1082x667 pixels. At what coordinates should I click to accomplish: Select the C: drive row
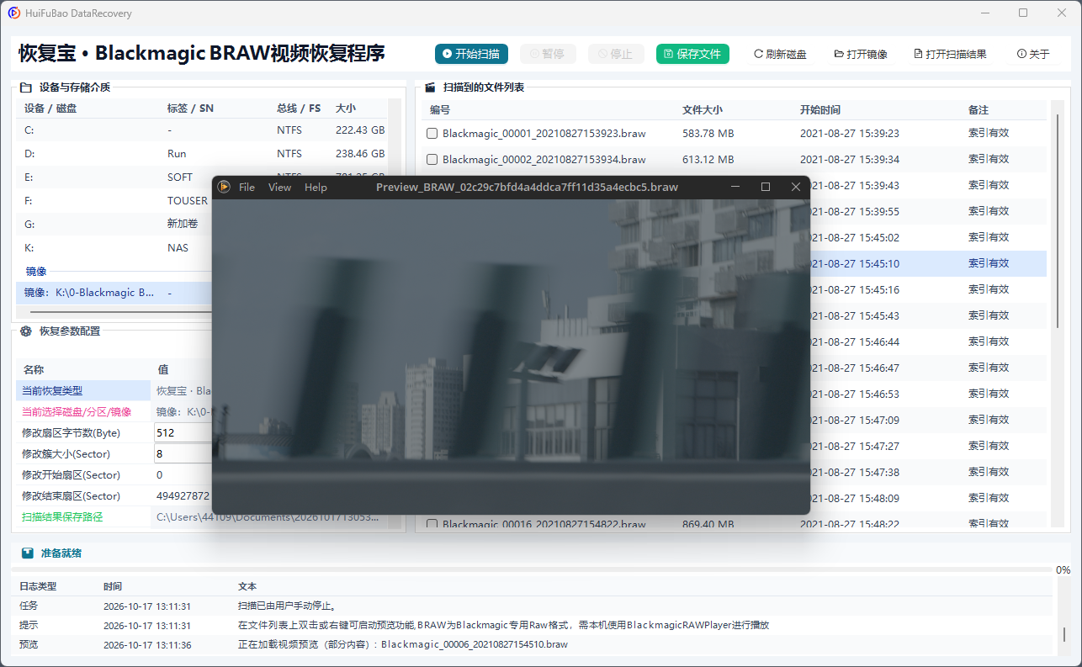202,130
